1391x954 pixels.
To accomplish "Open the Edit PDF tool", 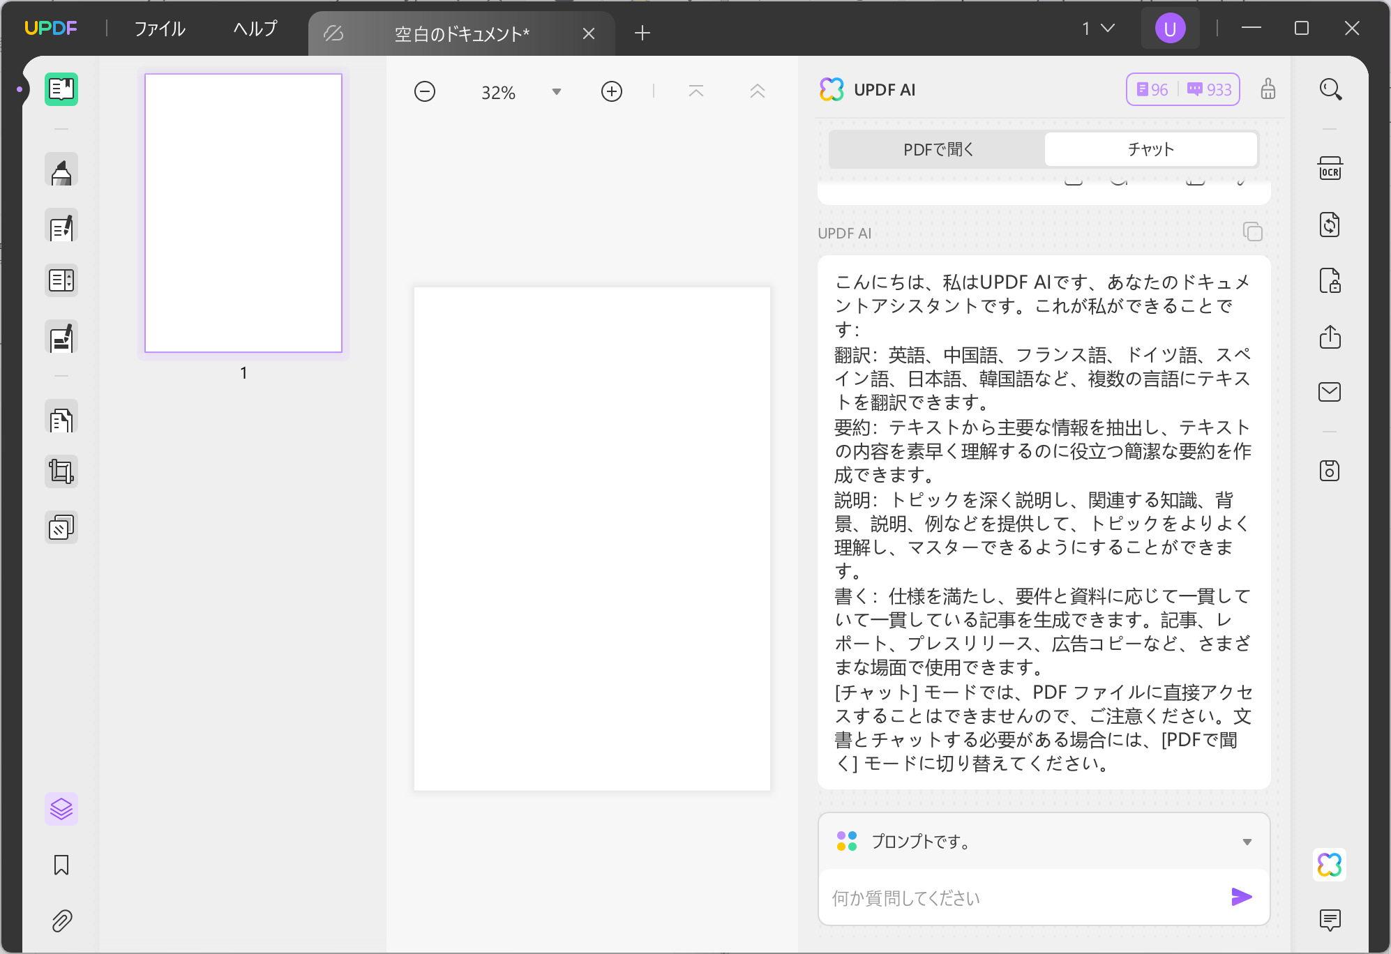I will pos(61,225).
